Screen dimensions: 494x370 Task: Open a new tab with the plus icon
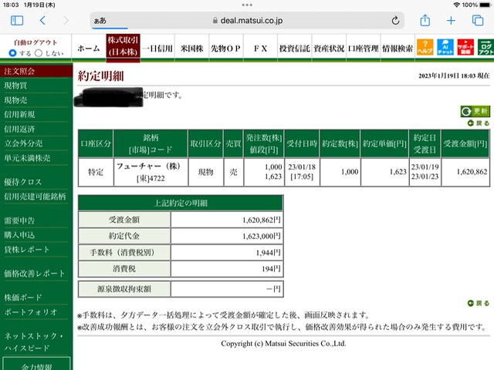pyautogui.click(x=451, y=21)
